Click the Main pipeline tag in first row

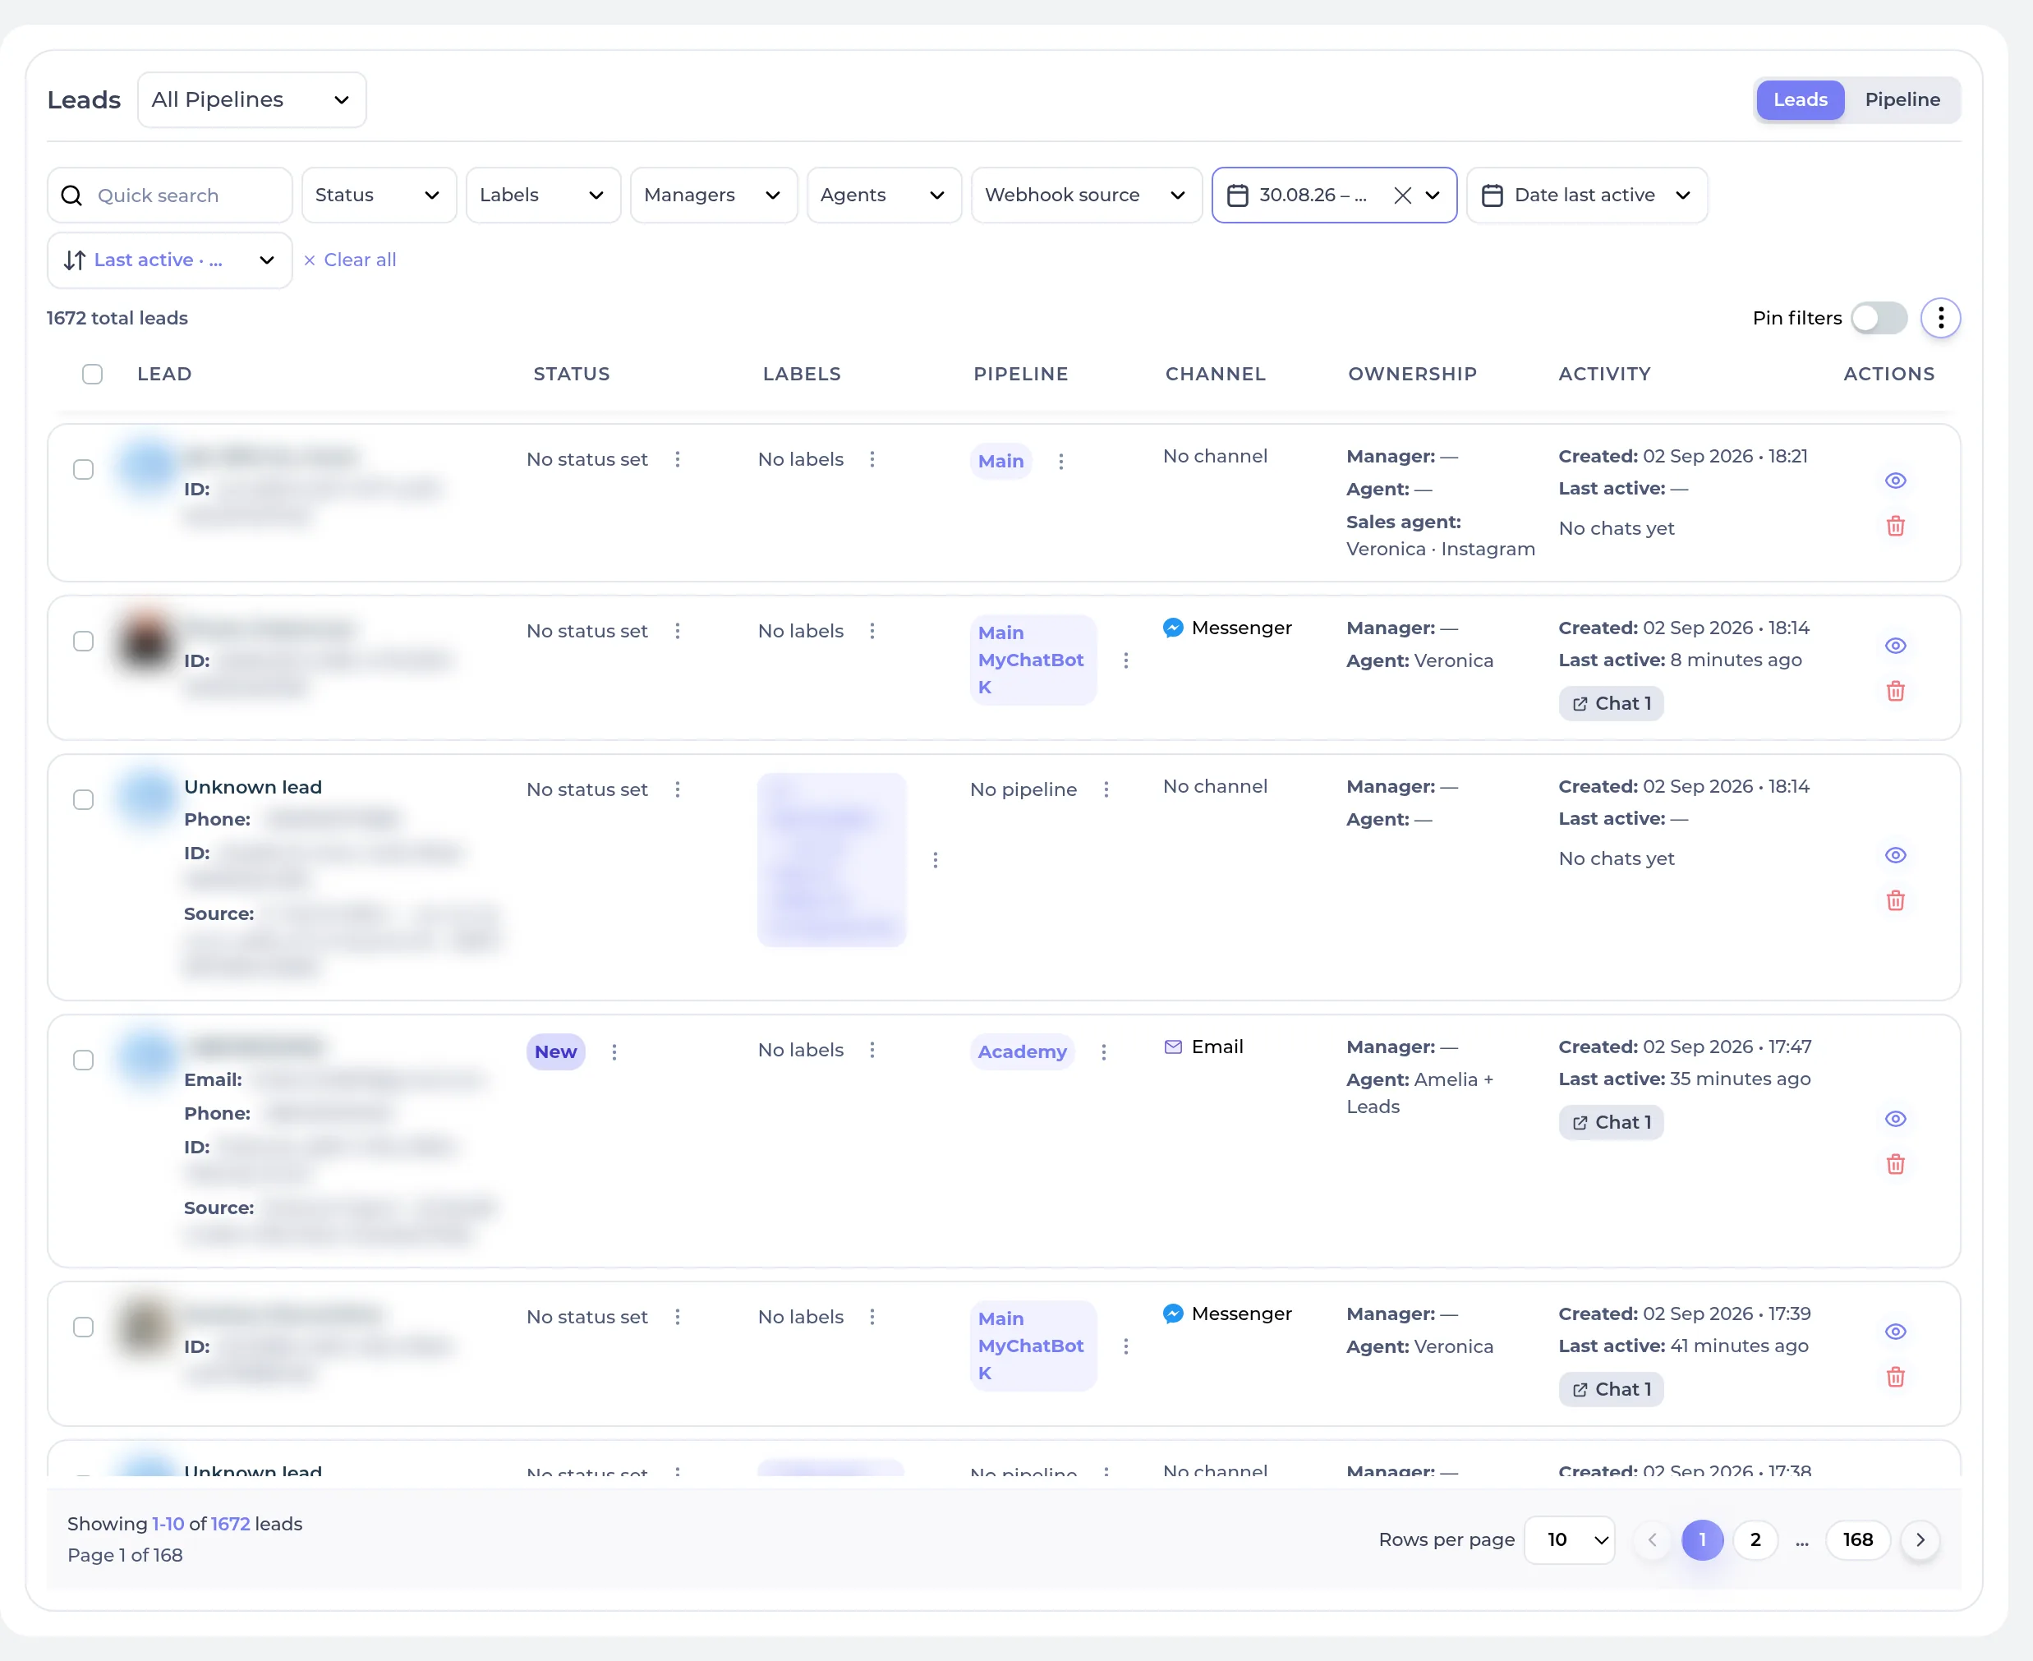pos(1000,461)
